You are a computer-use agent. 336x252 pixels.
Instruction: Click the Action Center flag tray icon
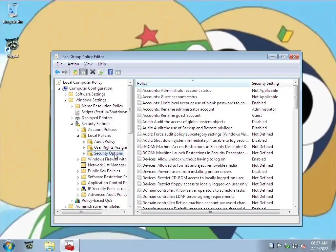279,245
